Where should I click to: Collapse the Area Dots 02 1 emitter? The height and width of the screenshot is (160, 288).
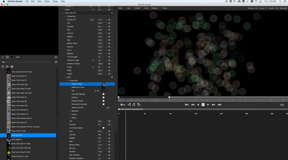63,13
